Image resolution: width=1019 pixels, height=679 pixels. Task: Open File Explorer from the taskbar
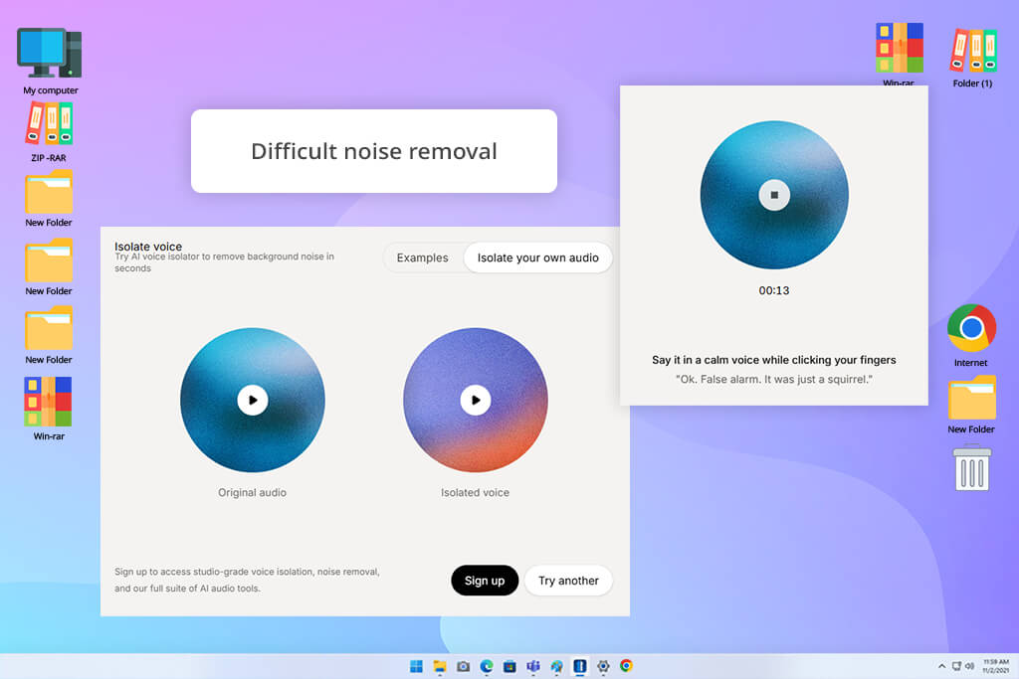[x=440, y=666]
